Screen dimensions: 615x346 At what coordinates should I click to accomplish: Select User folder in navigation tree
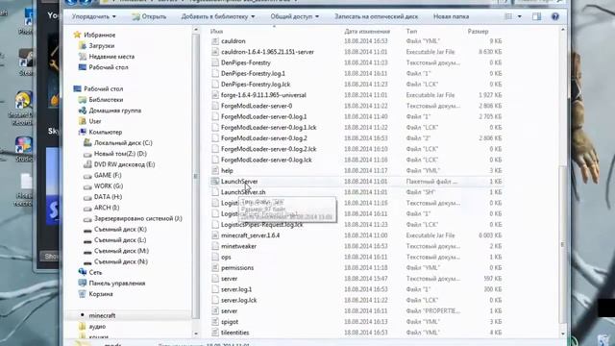coord(95,121)
